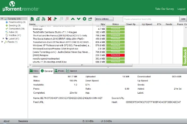Open the More Actions dropdown

coord(104,19)
